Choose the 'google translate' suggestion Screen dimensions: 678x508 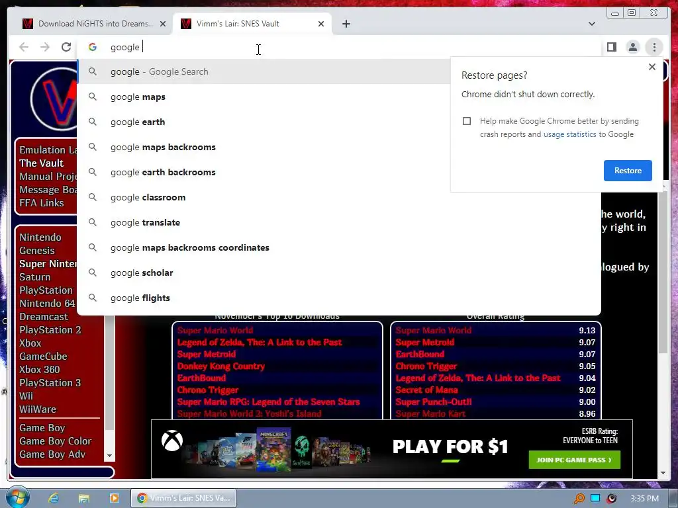click(x=339, y=222)
